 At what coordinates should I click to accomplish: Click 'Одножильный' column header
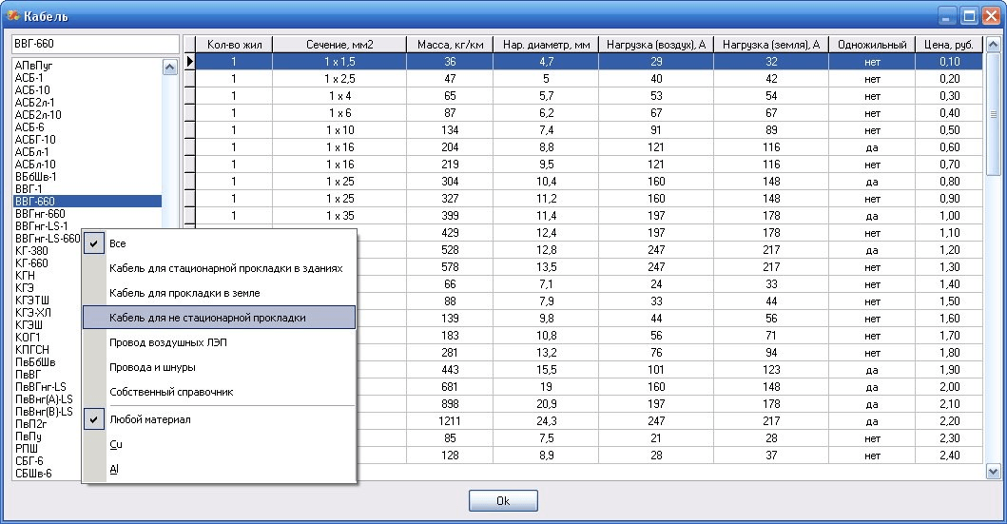click(x=871, y=45)
